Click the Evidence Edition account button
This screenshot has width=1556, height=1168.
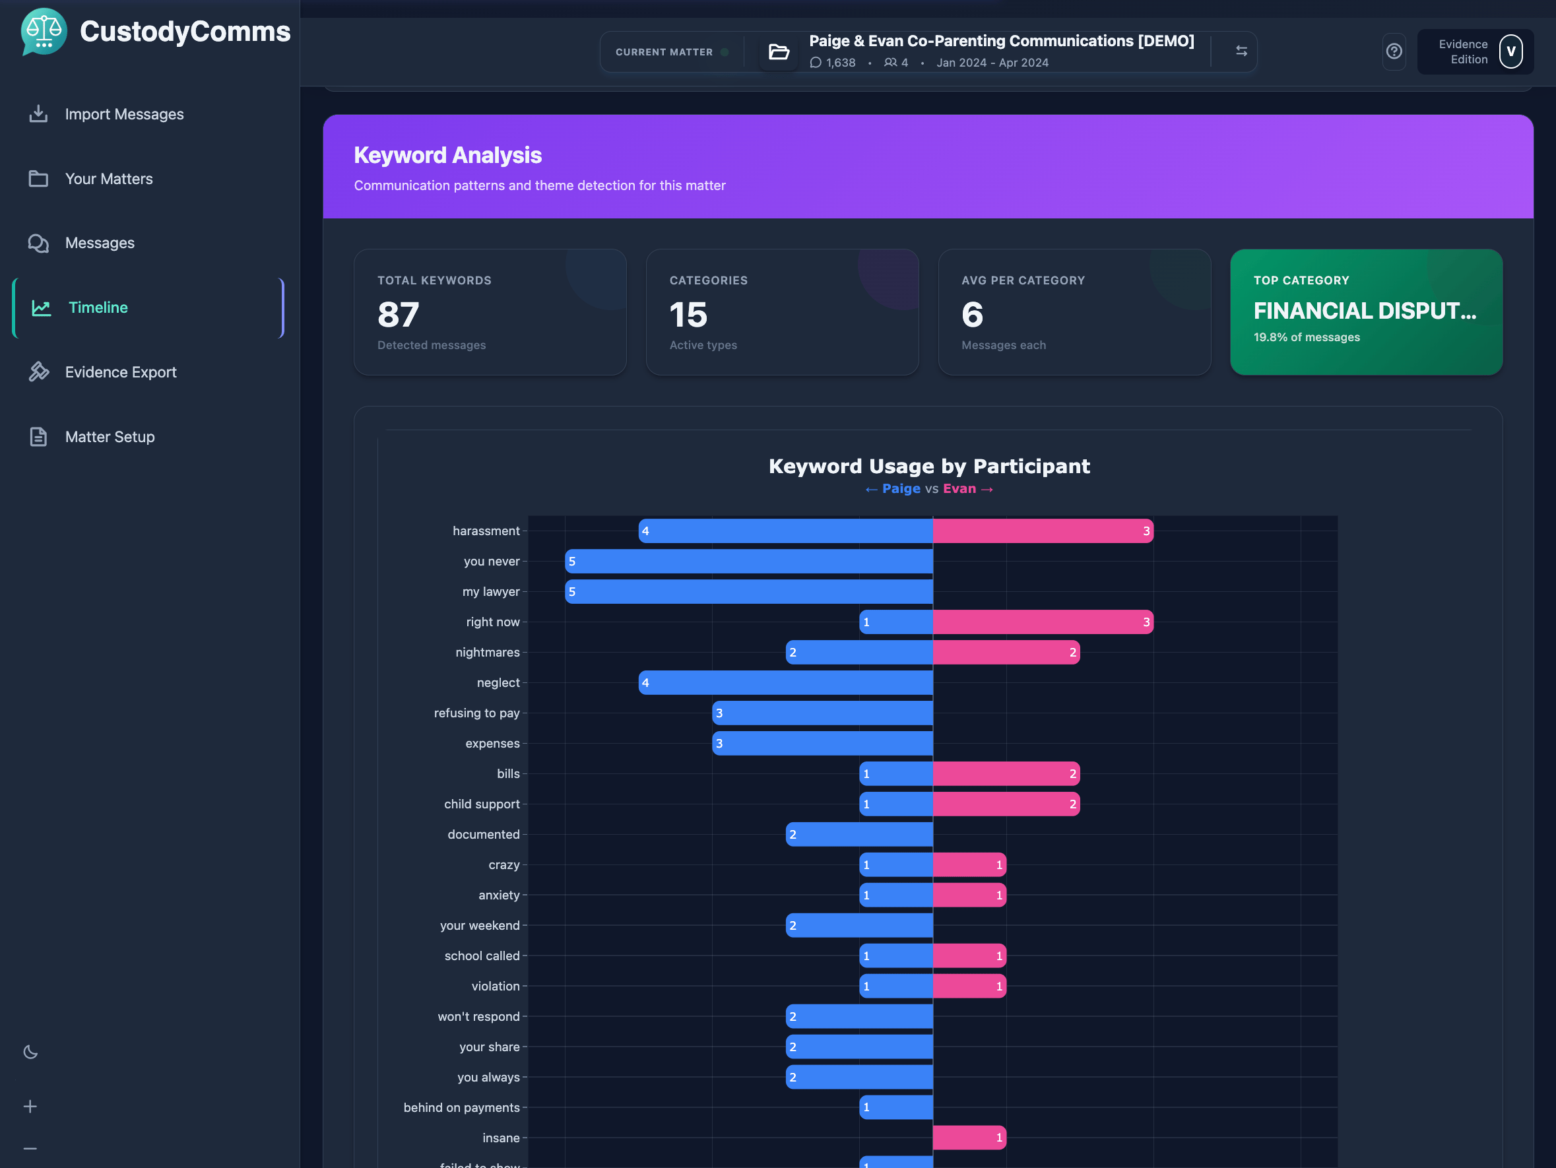tap(1475, 51)
